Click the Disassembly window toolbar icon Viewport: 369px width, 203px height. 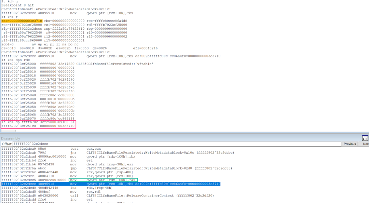coord(365,138)
